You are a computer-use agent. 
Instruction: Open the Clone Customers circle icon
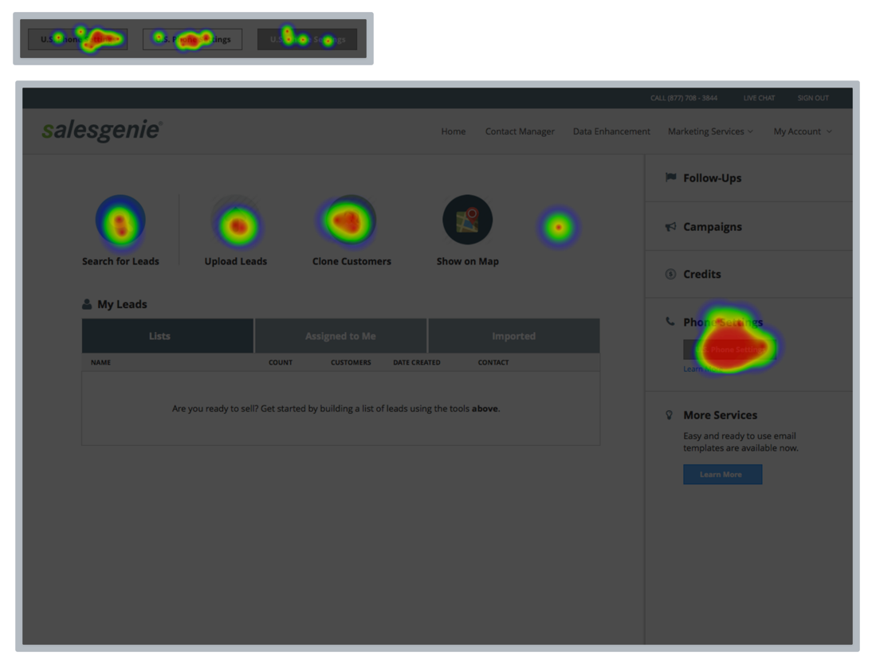pyautogui.click(x=352, y=220)
